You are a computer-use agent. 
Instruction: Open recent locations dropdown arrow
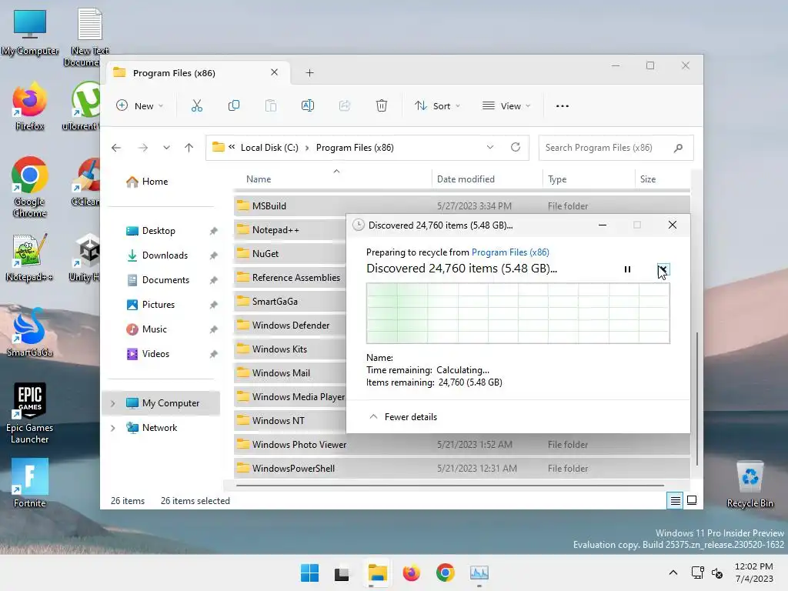coord(166,148)
